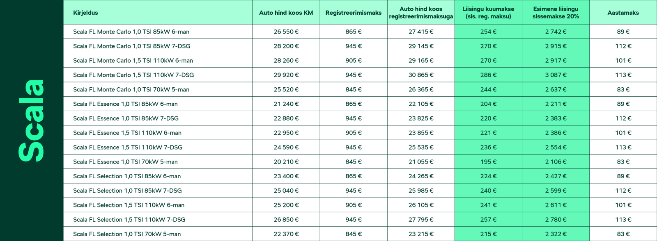Click the 26 550 € price cell
The height and width of the screenshot is (241, 657).
pyautogui.click(x=286, y=32)
